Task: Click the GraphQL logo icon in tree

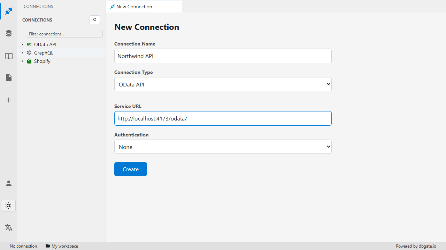Action: (29, 53)
